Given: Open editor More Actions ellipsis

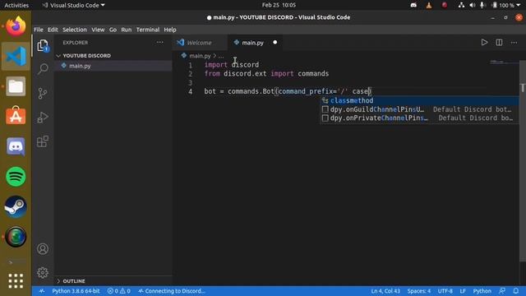Looking at the screenshot, I should [x=514, y=43].
